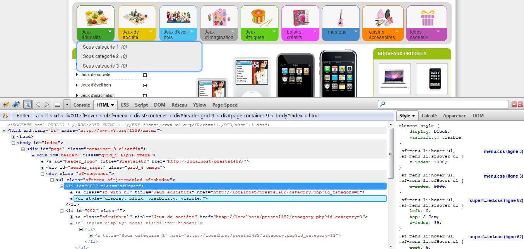The width and height of the screenshot is (524, 249).
Task: Collapse the body id="index" node
Action: [14, 143]
